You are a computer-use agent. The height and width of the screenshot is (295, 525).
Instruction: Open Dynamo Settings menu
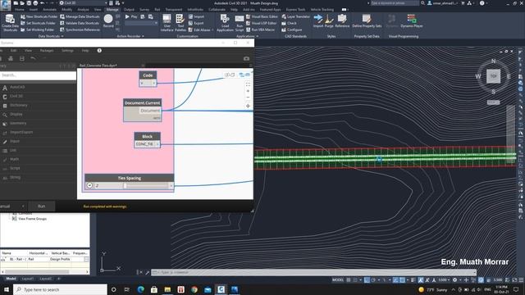point(67,51)
